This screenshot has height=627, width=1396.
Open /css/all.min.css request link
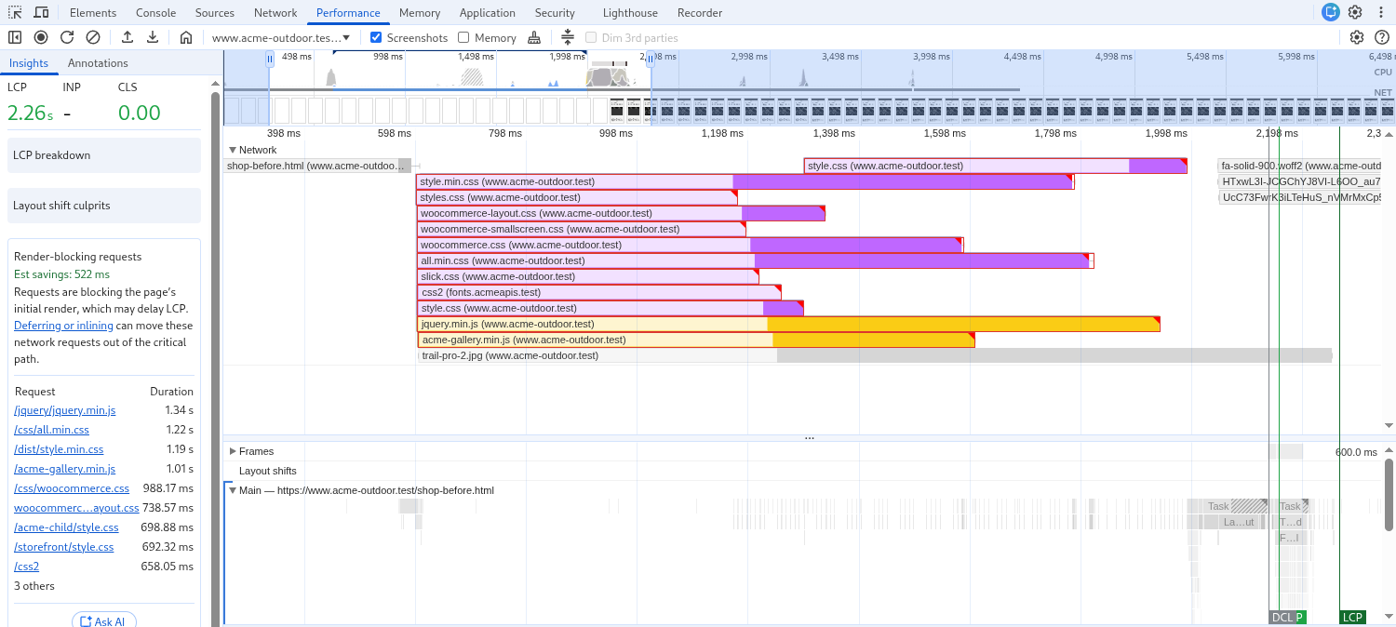tap(51, 430)
